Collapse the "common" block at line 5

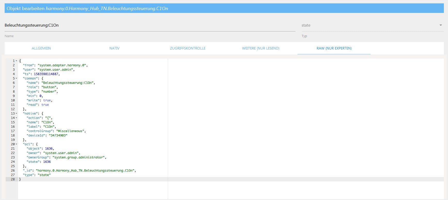coord(17,78)
